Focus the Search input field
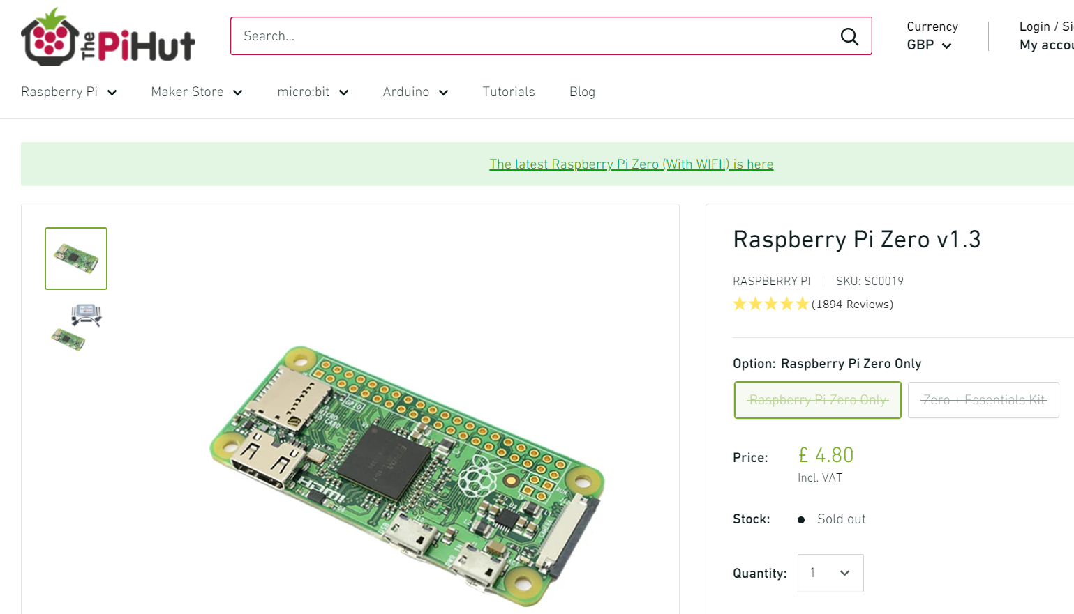Image resolution: width=1074 pixels, height=614 pixels. tap(530, 36)
